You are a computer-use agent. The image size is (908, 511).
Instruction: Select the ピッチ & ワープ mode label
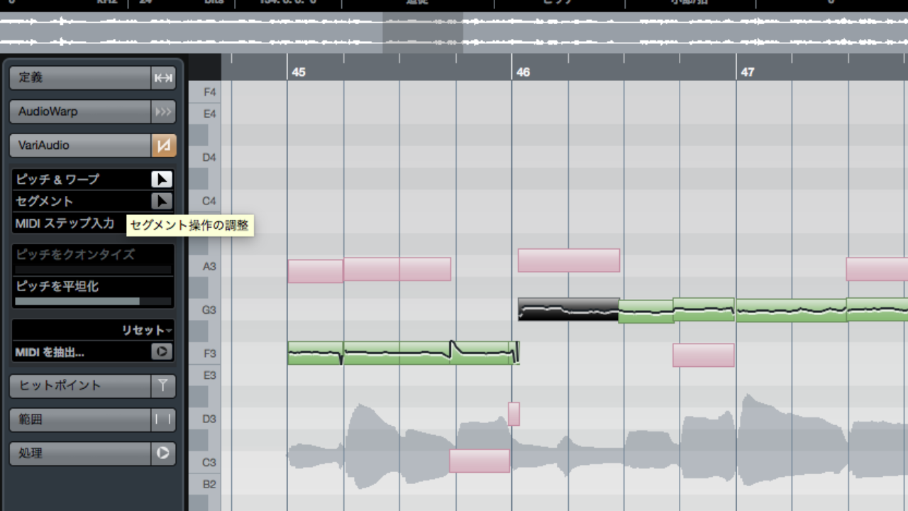(57, 180)
